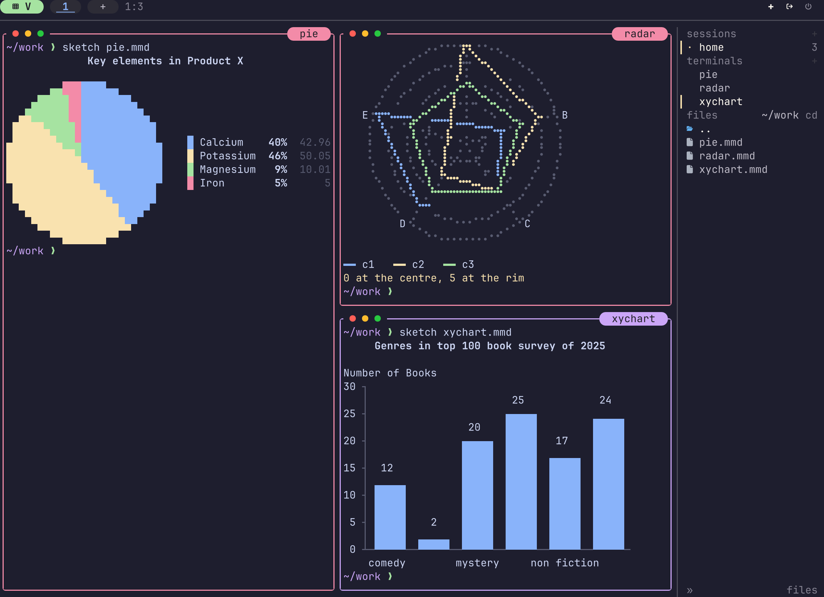The width and height of the screenshot is (824, 597).
Task: Click the plus icon in top-right bar
Action: pos(771,7)
